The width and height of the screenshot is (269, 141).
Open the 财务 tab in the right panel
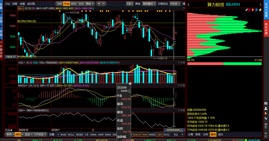coord(198,135)
